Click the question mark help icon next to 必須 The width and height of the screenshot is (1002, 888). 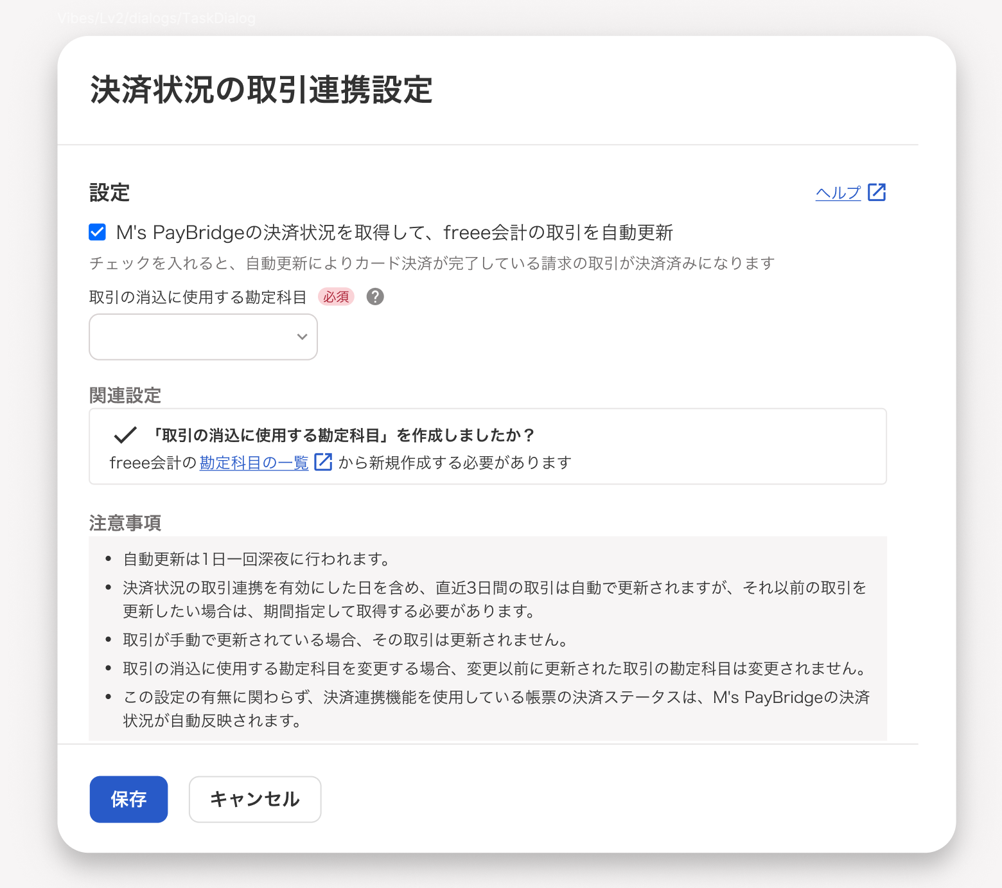(375, 297)
